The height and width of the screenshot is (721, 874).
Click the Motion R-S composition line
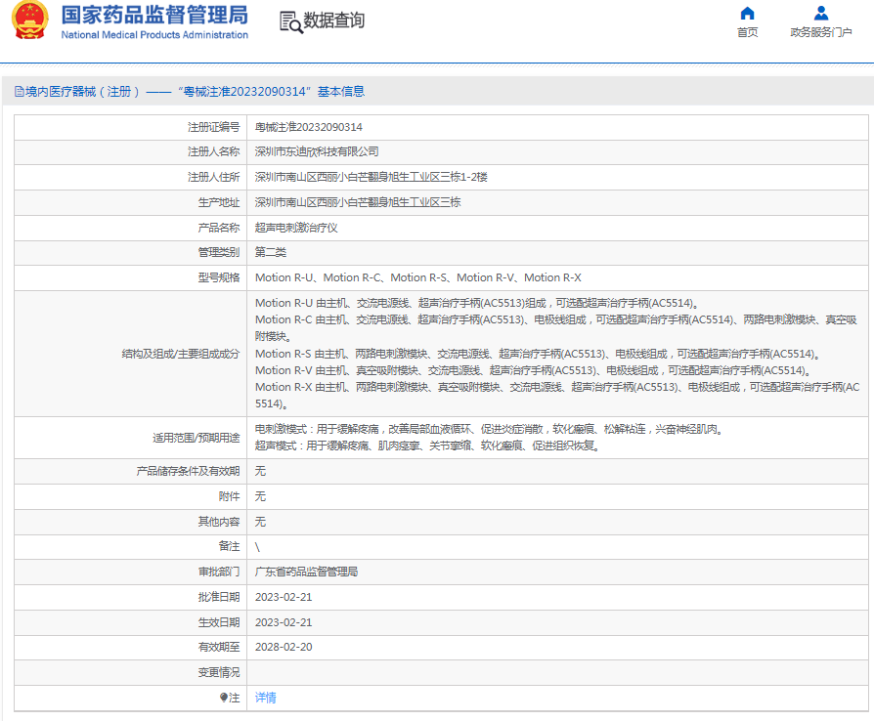[x=538, y=354]
